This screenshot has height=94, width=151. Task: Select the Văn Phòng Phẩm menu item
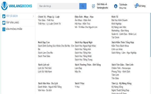[x=18, y=29]
